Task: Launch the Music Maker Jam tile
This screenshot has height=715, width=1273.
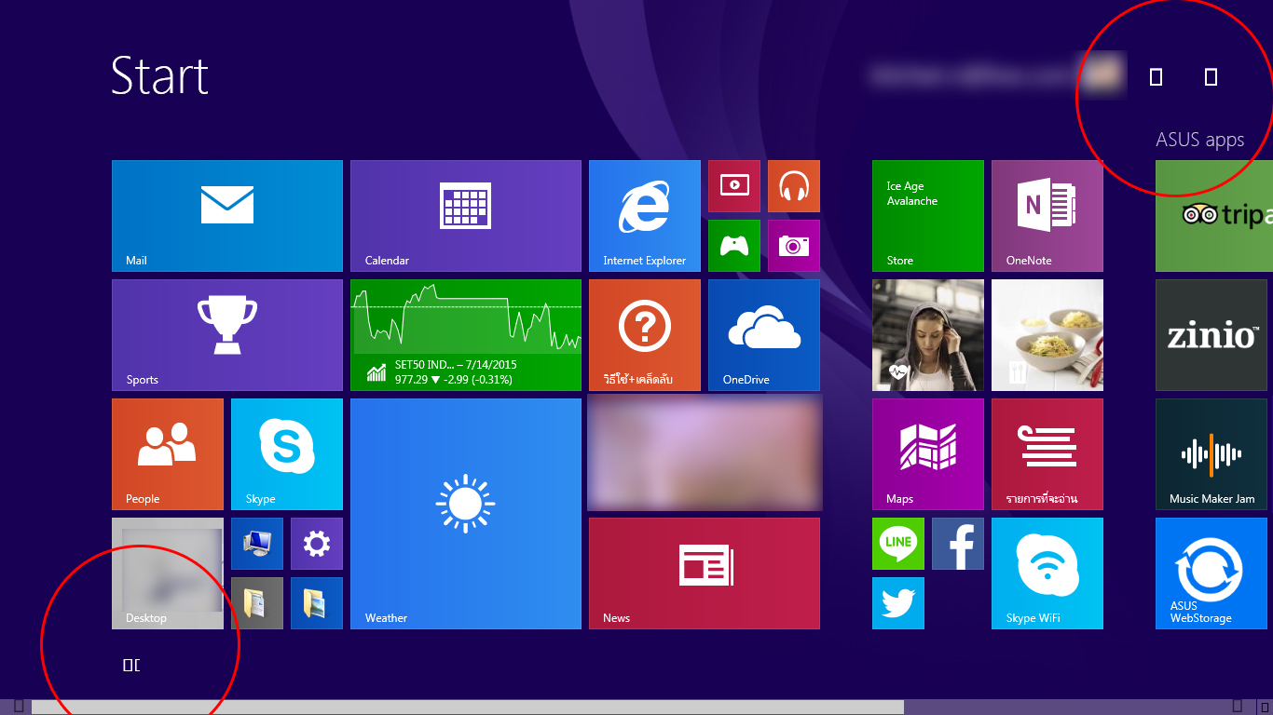Action: 1211,454
